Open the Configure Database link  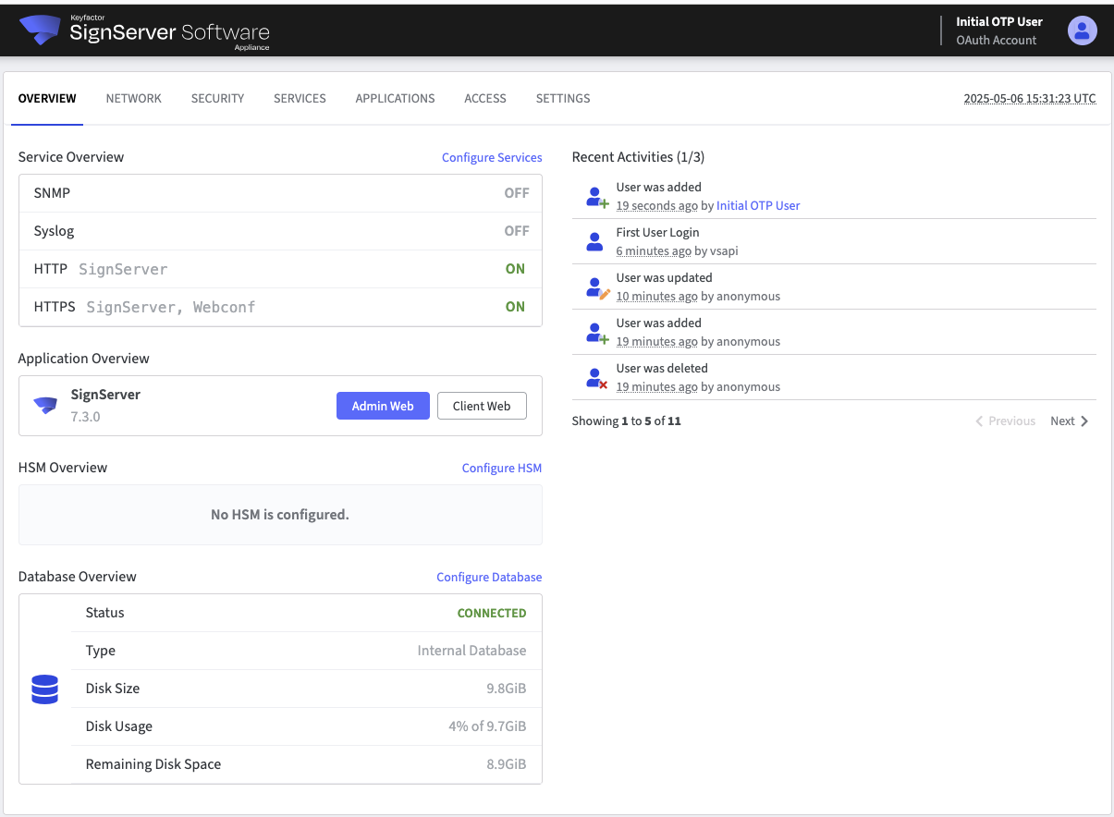[489, 578]
